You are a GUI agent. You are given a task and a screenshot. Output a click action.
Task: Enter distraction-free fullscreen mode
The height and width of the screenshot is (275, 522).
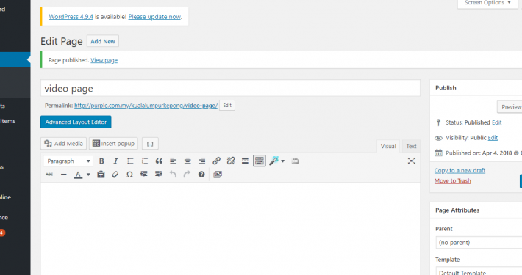click(412, 161)
